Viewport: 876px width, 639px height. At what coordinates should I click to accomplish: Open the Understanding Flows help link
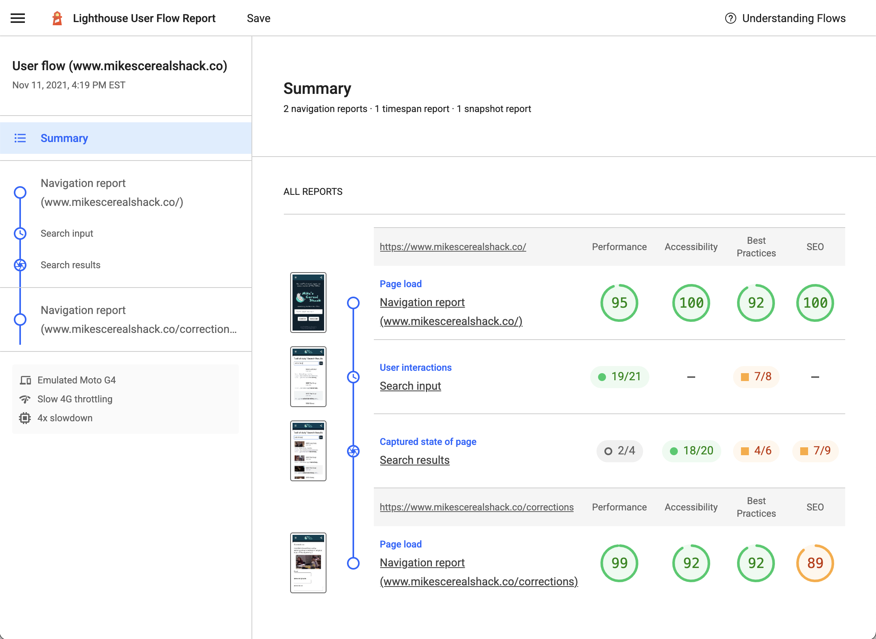point(785,18)
